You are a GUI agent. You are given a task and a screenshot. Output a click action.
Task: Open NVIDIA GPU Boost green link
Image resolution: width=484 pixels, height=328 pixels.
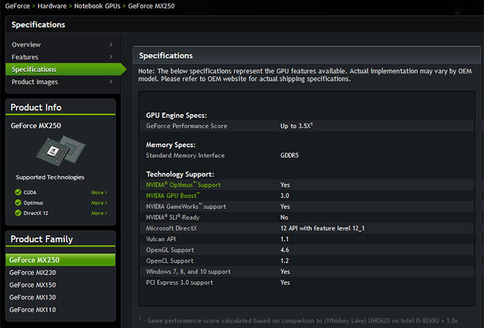pos(173,196)
